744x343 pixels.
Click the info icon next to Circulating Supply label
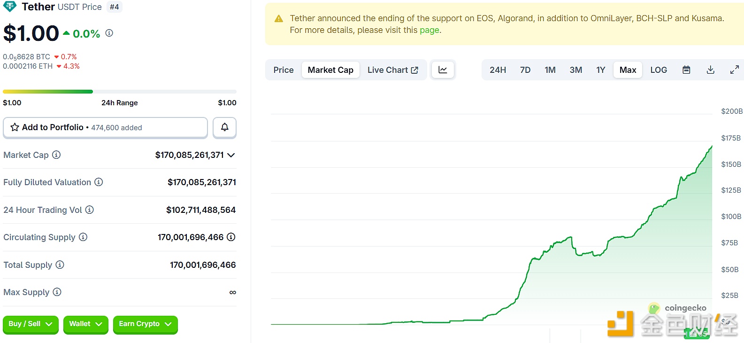click(x=83, y=237)
